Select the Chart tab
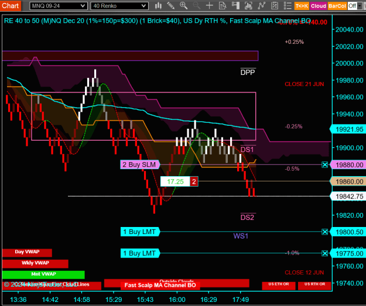The height and width of the screenshot is (306, 366). 11,5
